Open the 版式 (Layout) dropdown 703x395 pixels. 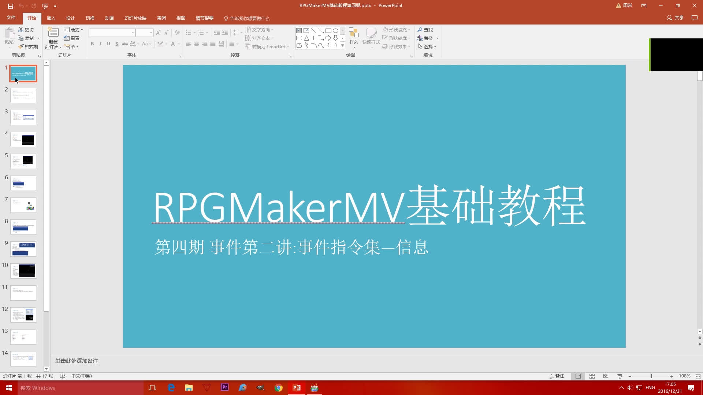73,30
